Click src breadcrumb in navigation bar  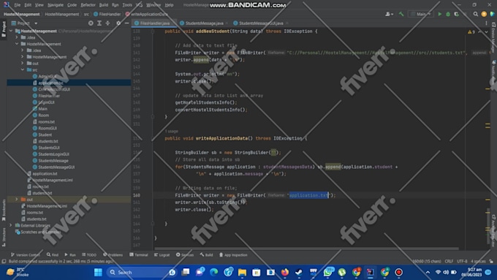click(x=86, y=15)
